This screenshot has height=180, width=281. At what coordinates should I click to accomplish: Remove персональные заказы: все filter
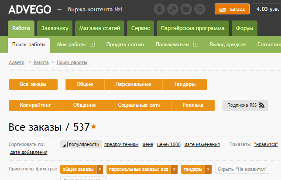click(x=174, y=170)
